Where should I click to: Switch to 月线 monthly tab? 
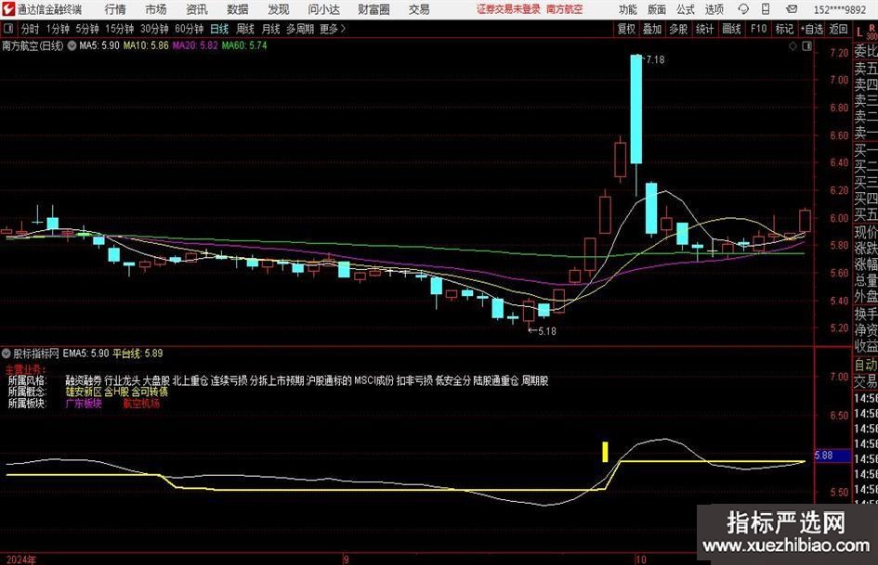tap(270, 29)
